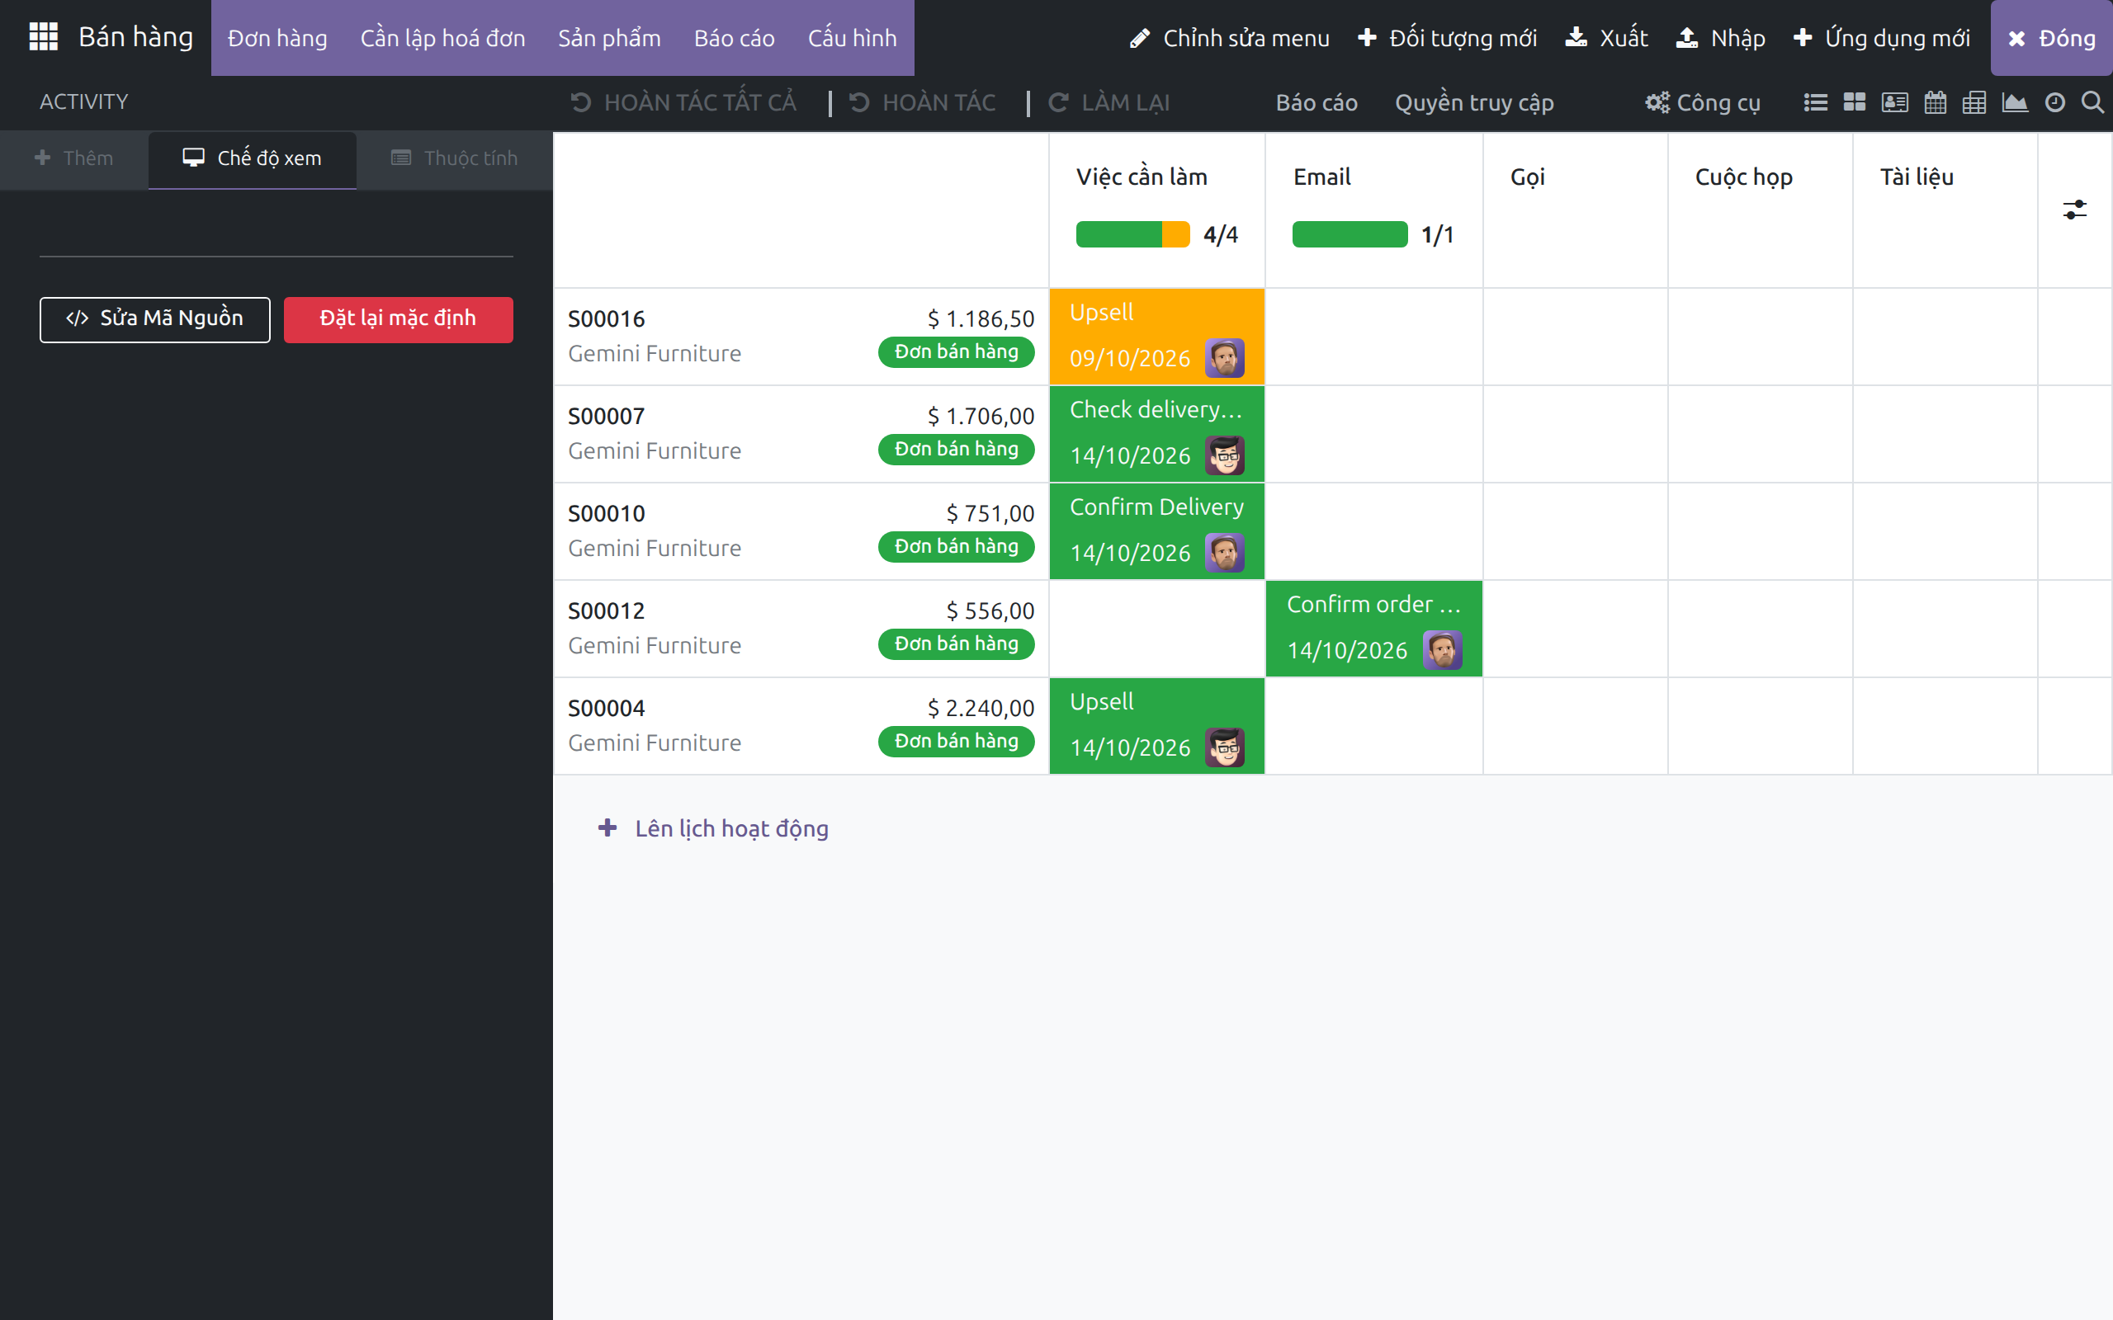Open order row S00007
The width and height of the screenshot is (2113, 1320).
click(801, 434)
